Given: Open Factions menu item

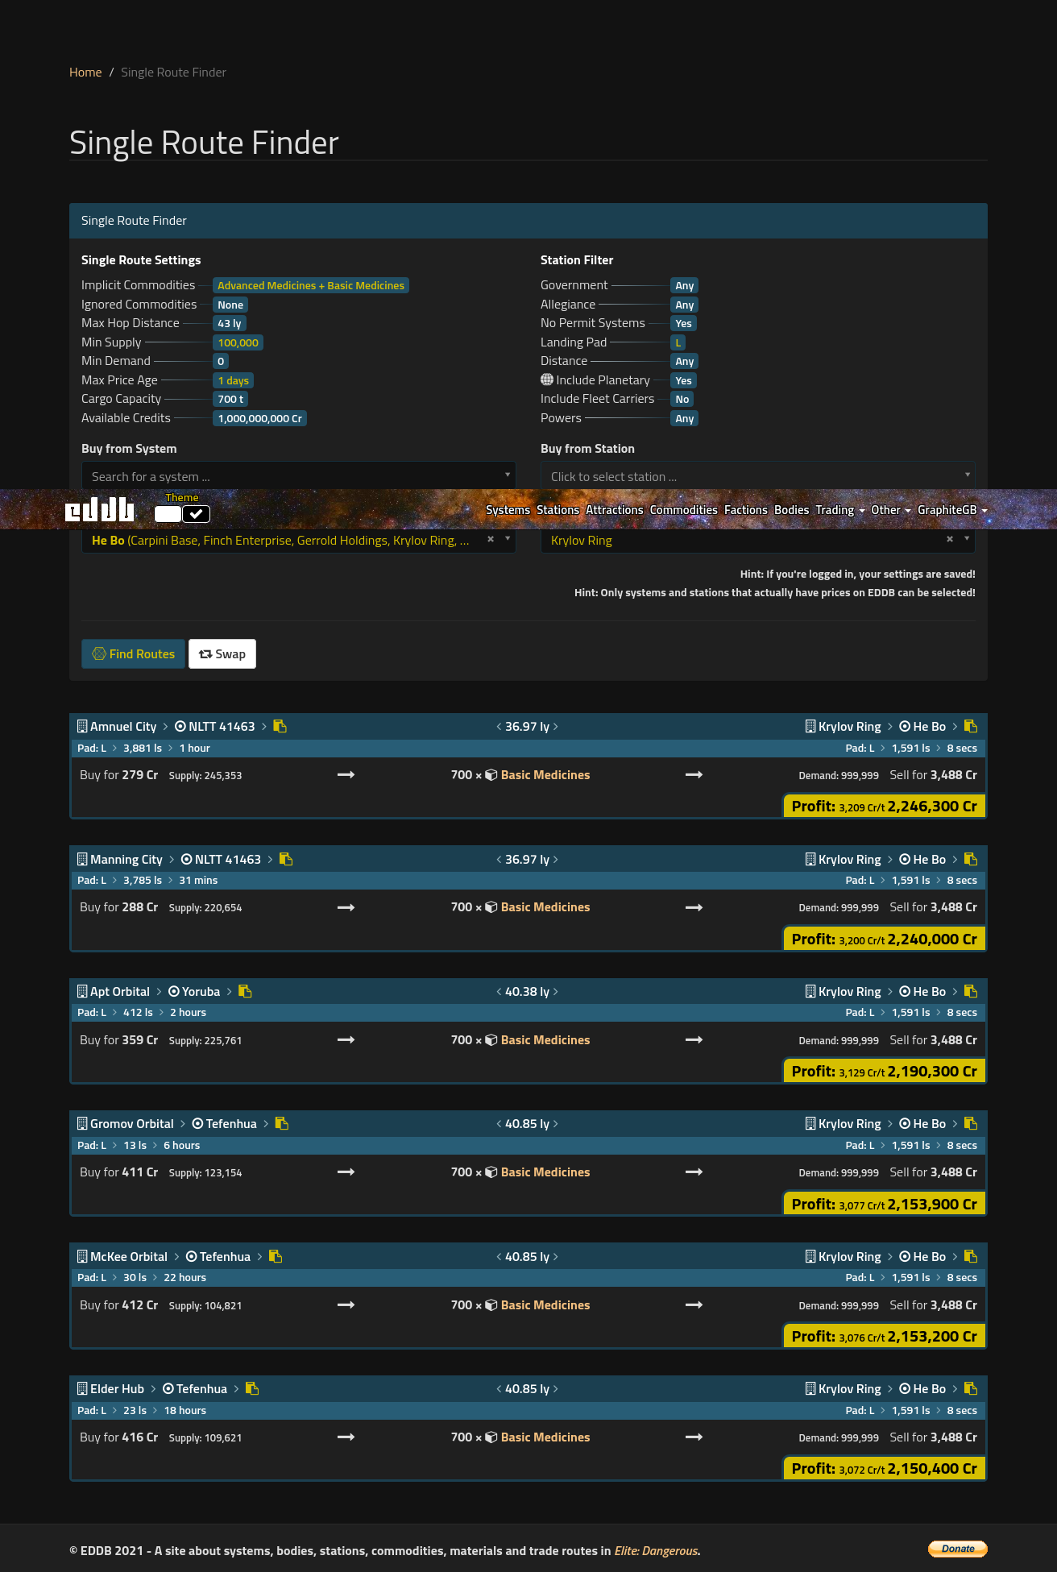Looking at the screenshot, I should 745,510.
